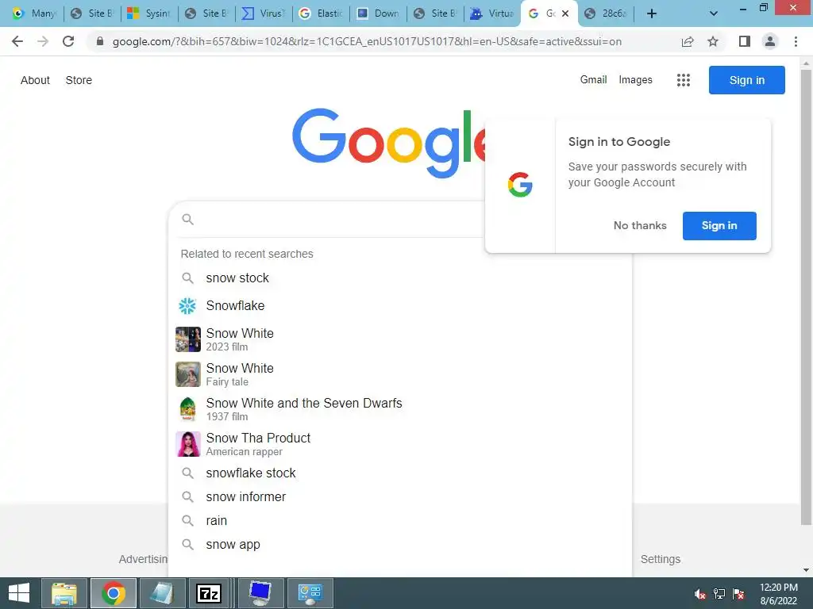The width and height of the screenshot is (813, 609).
Task: Click magnifier icon beside 'snow informer'
Action: click(187, 497)
